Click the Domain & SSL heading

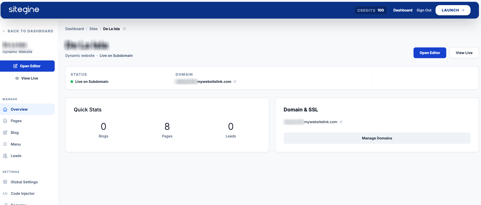301,110
